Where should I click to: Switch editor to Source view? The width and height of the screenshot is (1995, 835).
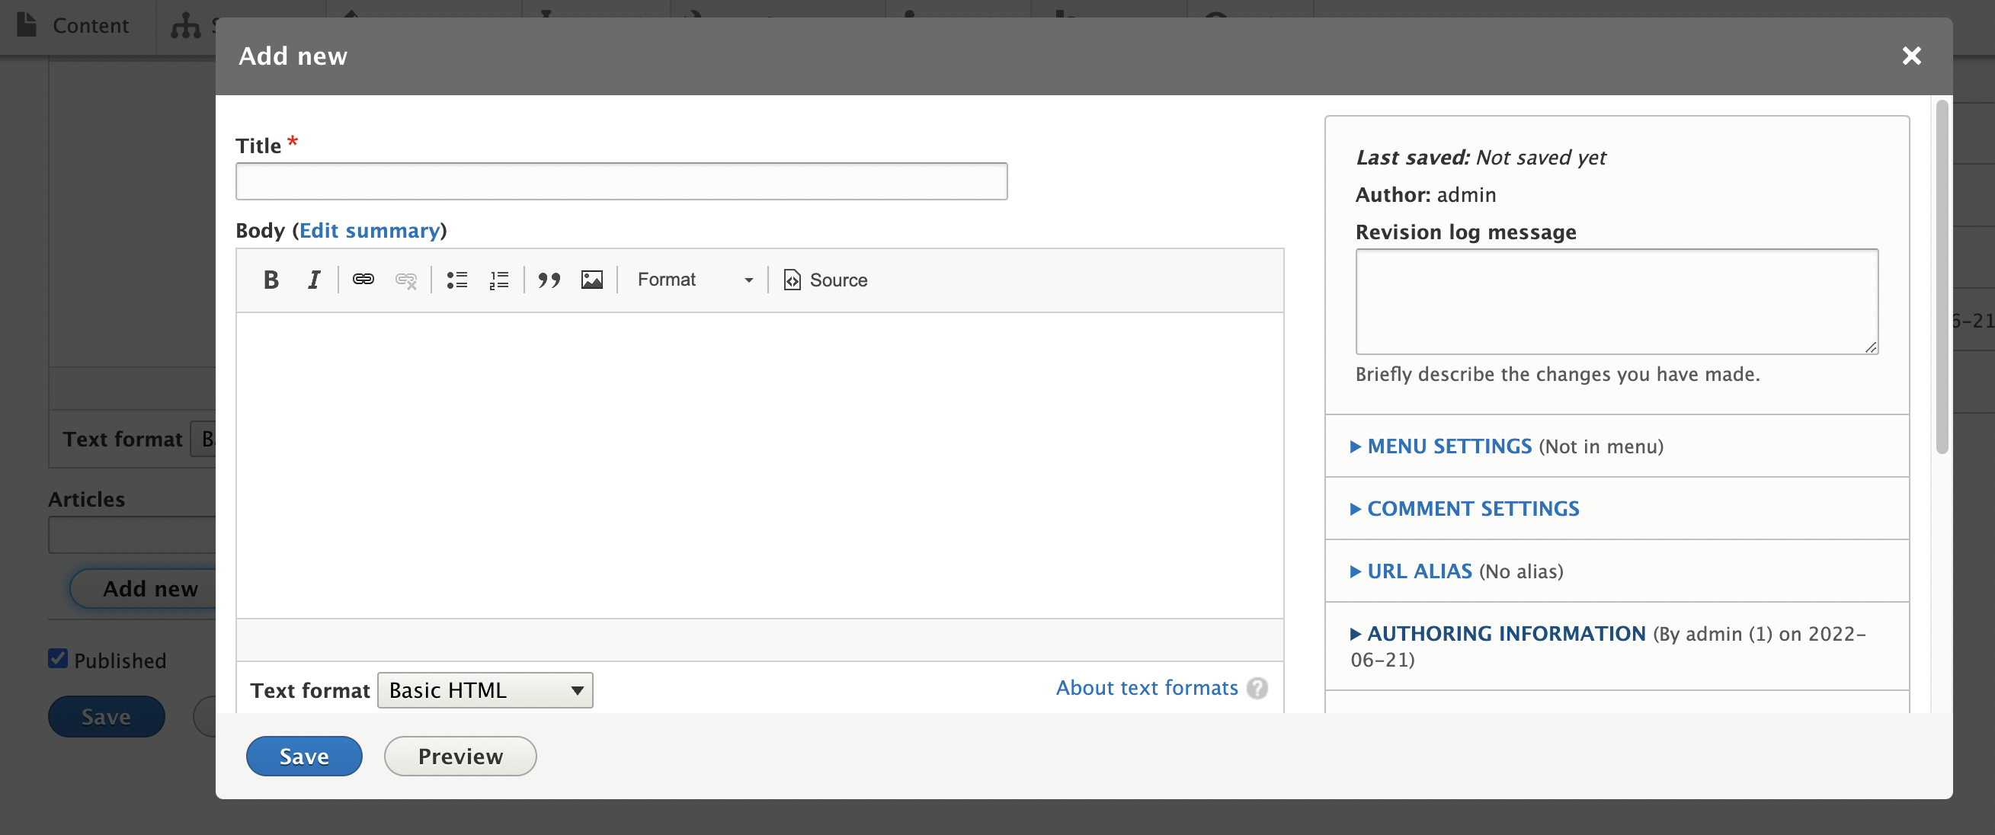pos(824,280)
